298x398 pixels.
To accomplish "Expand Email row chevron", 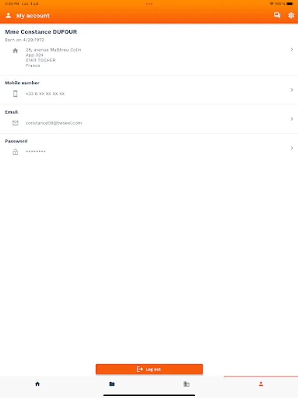I will (x=292, y=119).
